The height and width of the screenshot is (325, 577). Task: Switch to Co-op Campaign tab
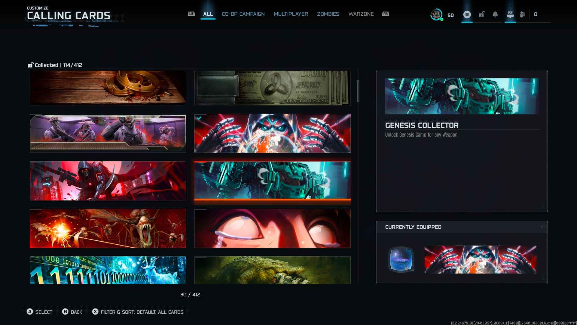pyautogui.click(x=243, y=14)
